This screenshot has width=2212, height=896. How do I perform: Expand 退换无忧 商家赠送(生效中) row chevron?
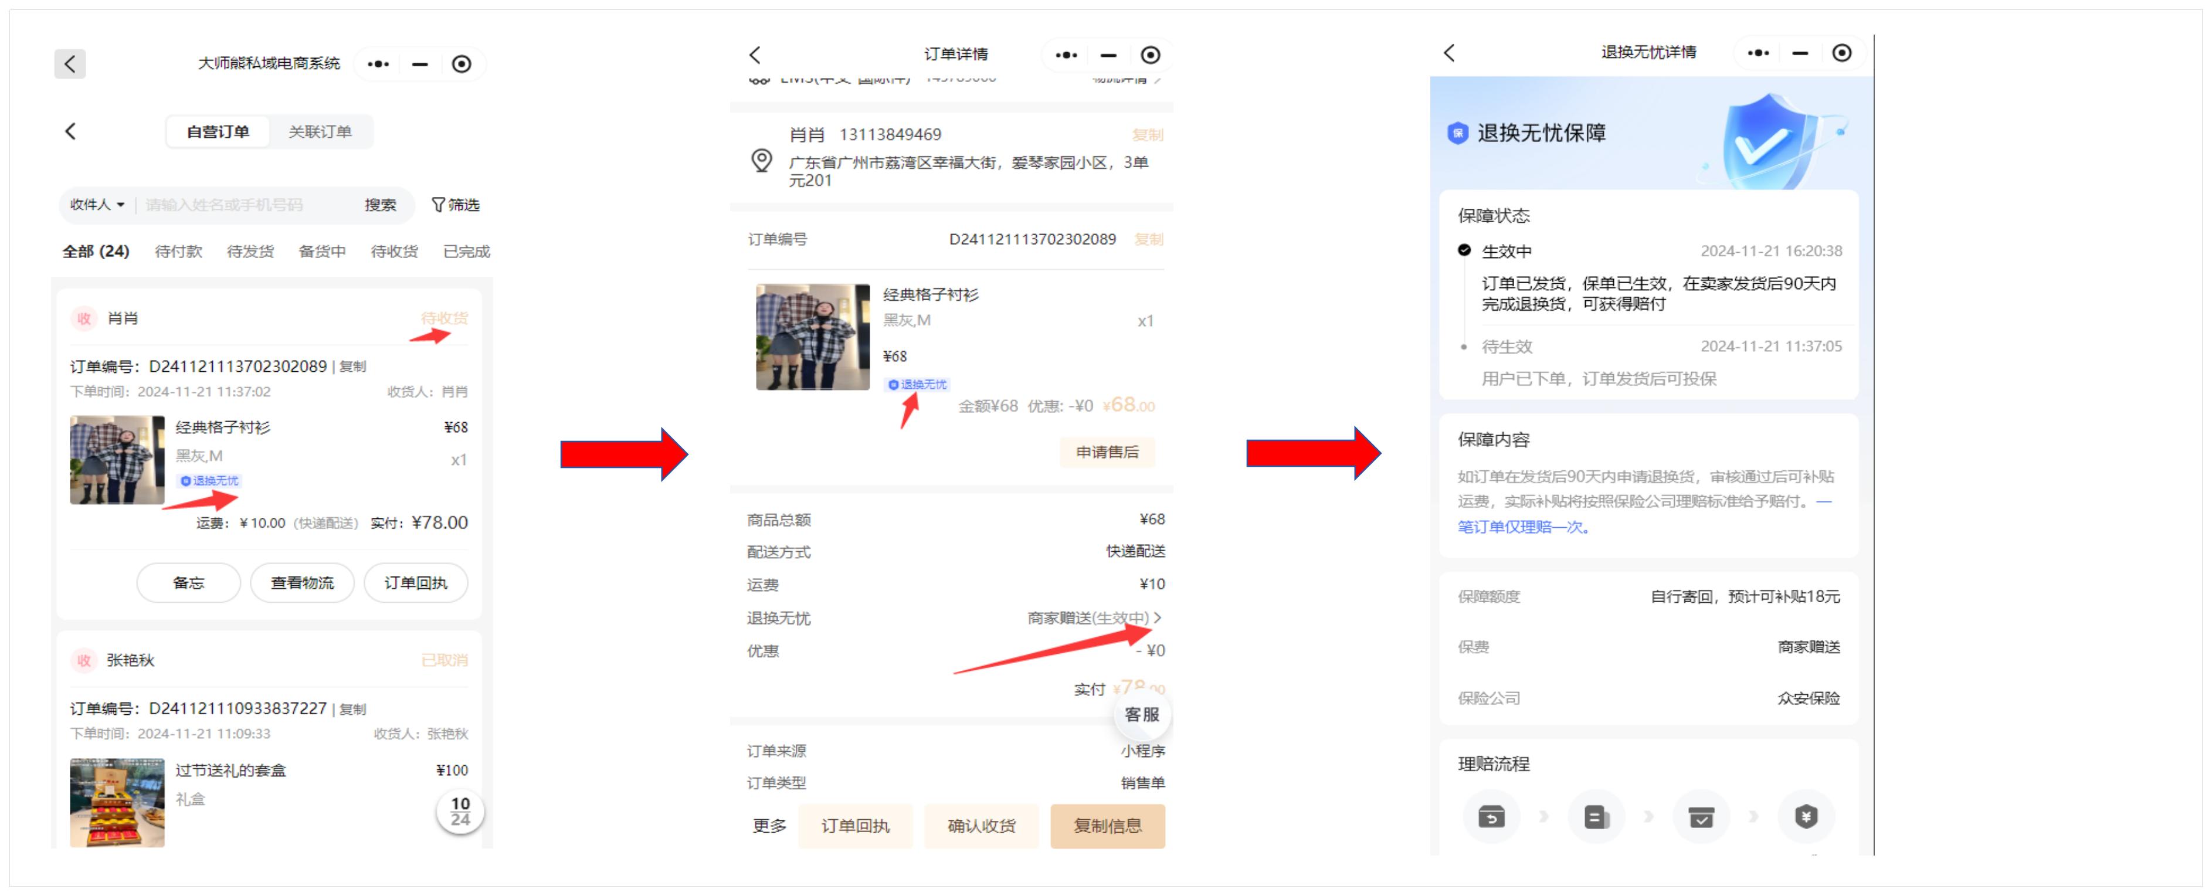click(x=1156, y=617)
